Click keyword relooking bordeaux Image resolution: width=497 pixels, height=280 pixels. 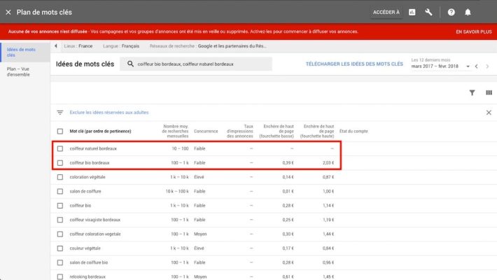tap(87, 276)
